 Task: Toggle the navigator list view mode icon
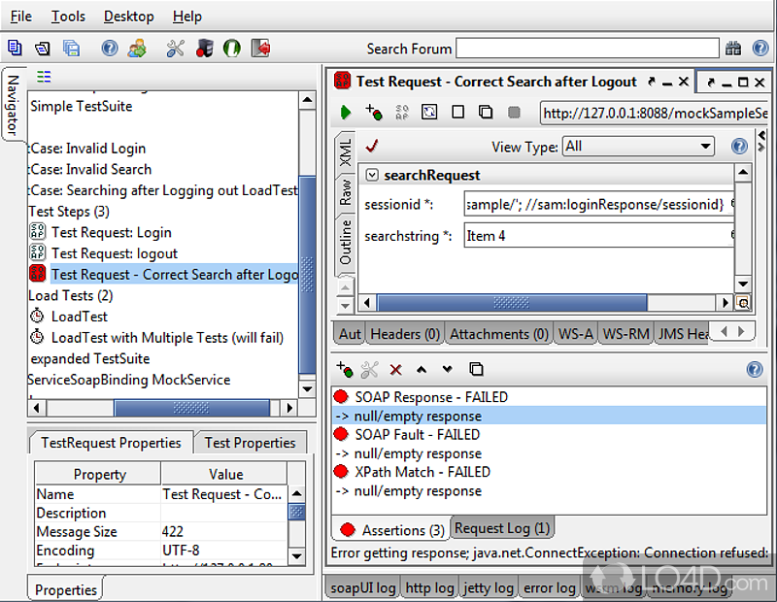[x=44, y=77]
